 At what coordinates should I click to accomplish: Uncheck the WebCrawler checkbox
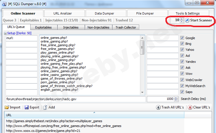[182, 80]
